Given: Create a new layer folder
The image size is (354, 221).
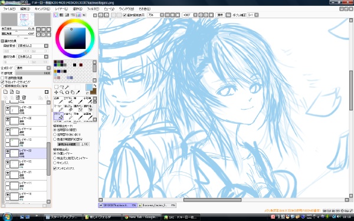Looking at the screenshot, I should pos(18,92).
